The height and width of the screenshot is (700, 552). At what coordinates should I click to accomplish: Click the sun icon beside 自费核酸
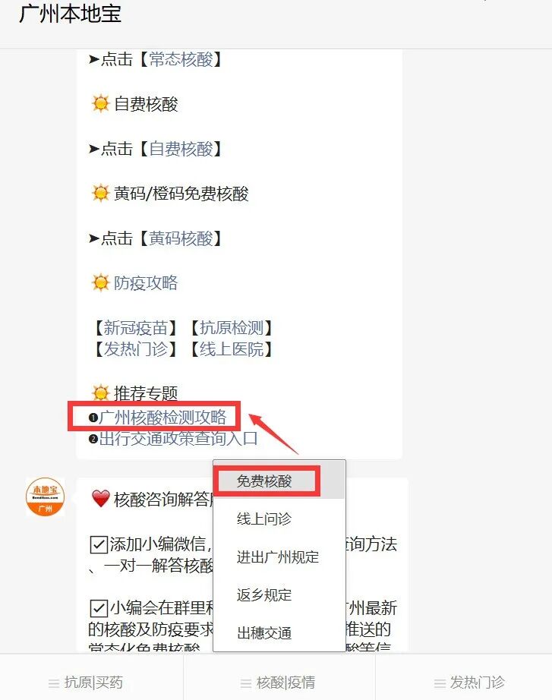click(x=100, y=103)
